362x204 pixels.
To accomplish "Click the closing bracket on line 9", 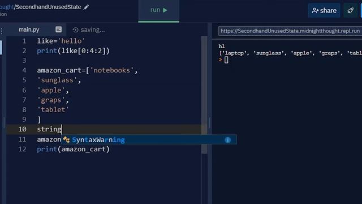I will (39, 120).
